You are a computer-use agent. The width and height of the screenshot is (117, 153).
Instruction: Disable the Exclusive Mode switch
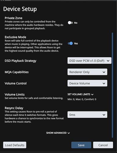pyautogui.click(x=70, y=43)
